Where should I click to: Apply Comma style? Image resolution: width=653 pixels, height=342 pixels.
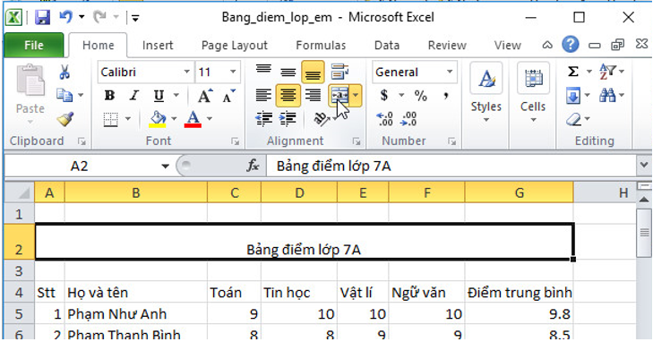(446, 96)
